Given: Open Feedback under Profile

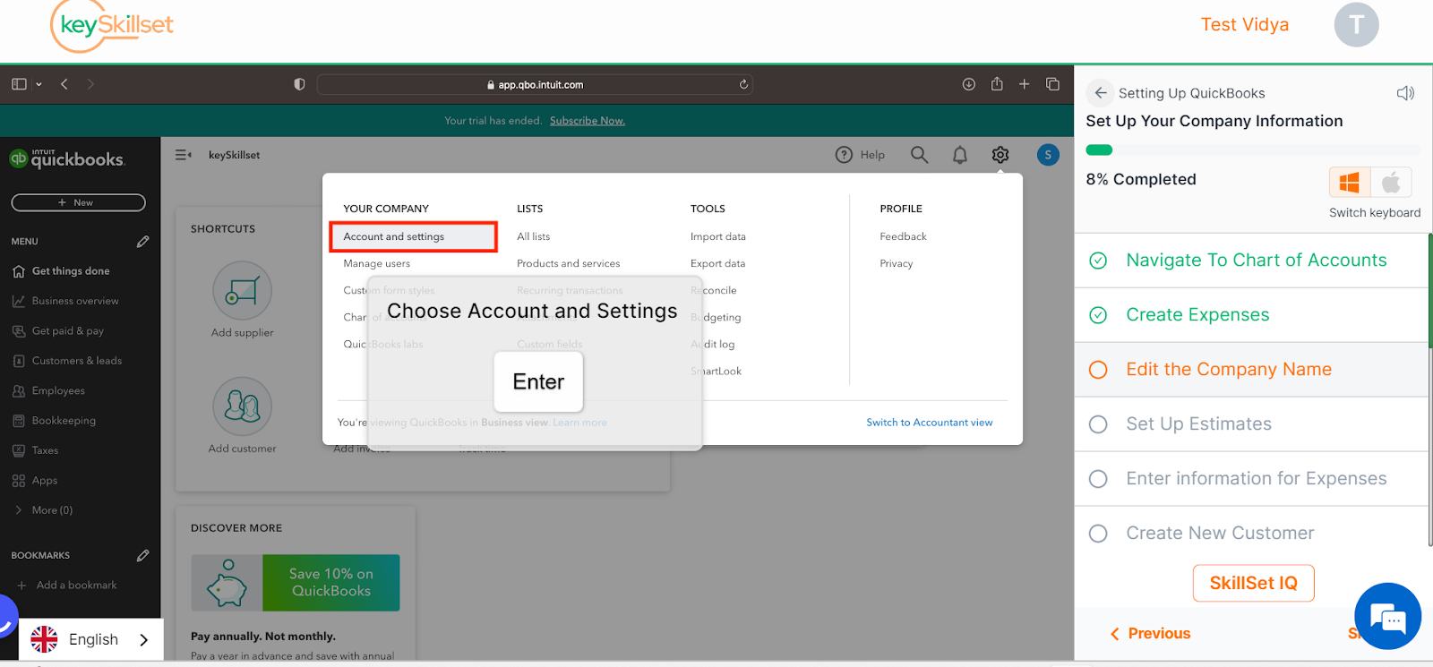Looking at the screenshot, I should (903, 236).
